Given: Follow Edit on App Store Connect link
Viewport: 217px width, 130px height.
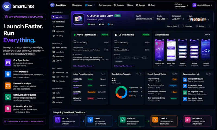Looking at the screenshot, I should coord(124,66).
